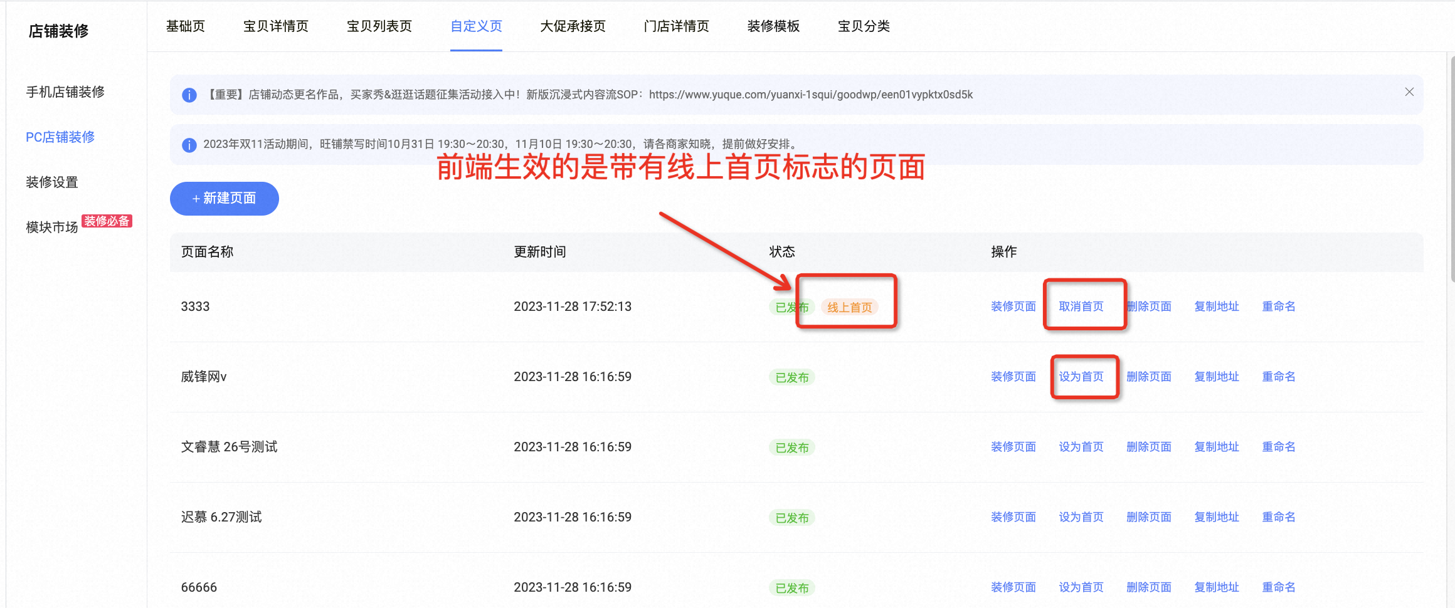
Task: Click 重命名 for page 66666
Action: click(1279, 587)
